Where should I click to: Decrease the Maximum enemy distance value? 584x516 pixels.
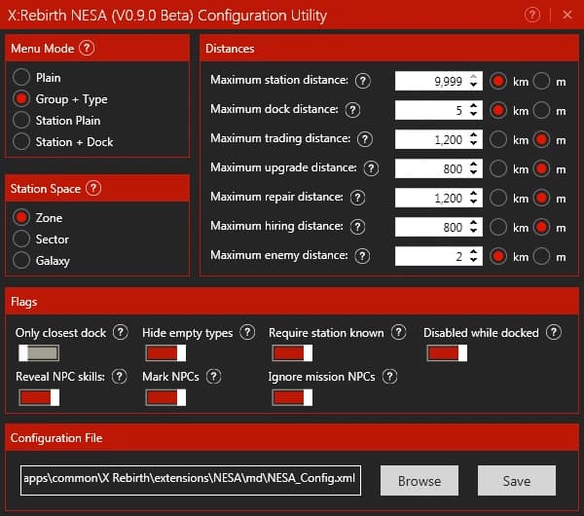tap(473, 260)
